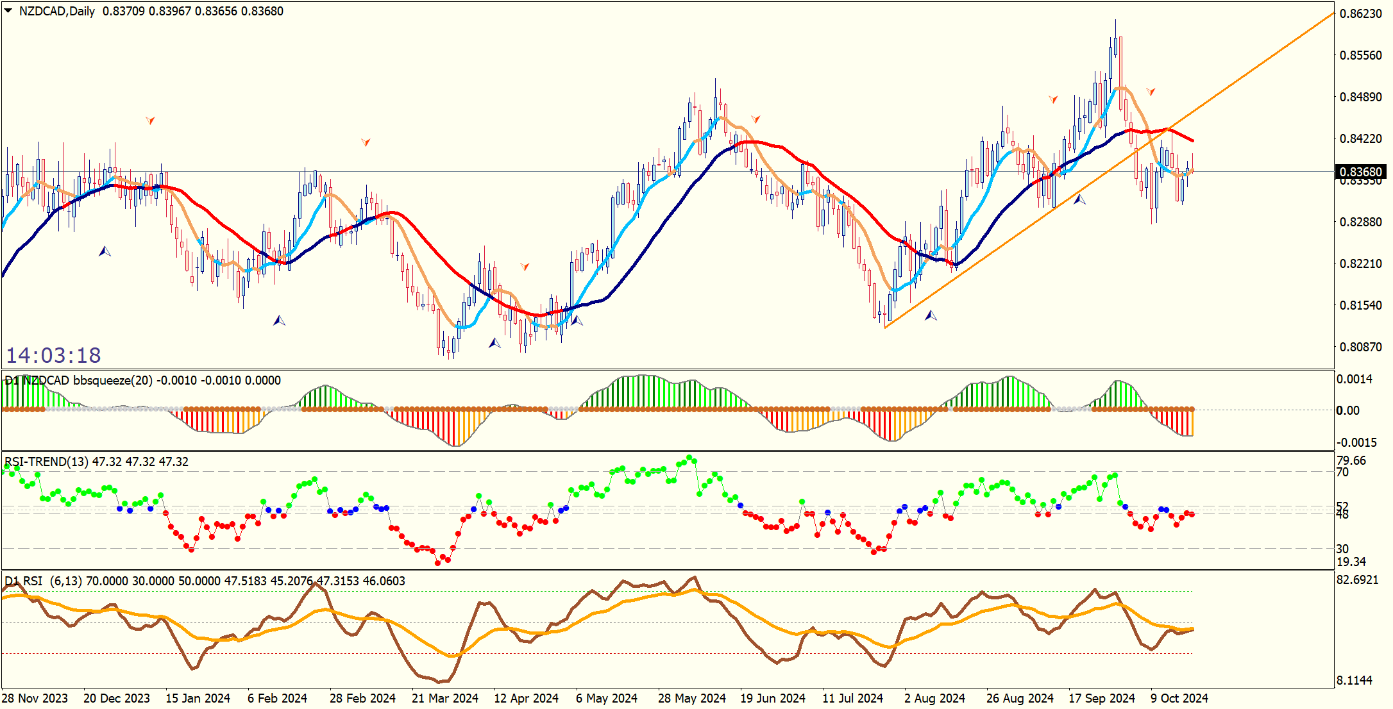Click blue buy arrow below the August 2024 low
This screenshot has width=1393, height=709.
coord(931,315)
